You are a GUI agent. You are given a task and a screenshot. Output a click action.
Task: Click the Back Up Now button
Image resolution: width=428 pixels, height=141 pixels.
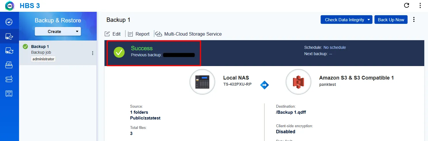[391, 20]
